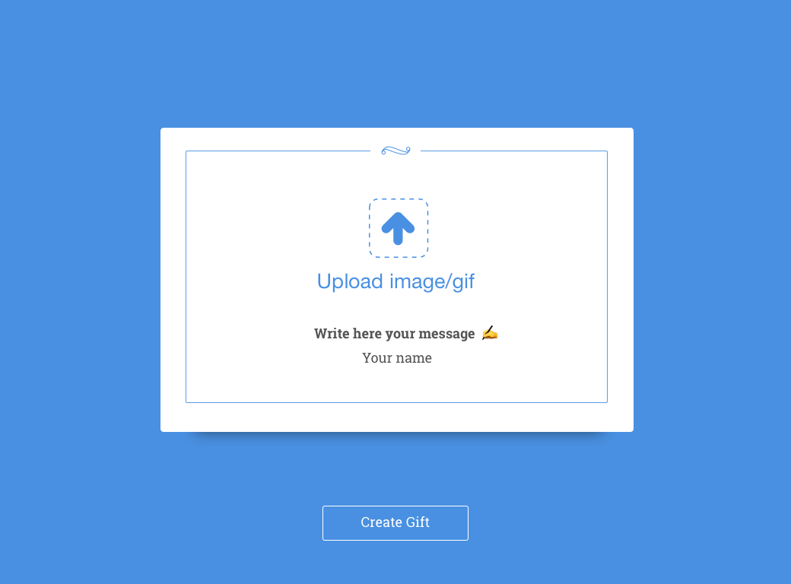Image resolution: width=791 pixels, height=584 pixels.
Task: Click the word 'Write' in the message placeholder
Action: [x=332, y=333]
